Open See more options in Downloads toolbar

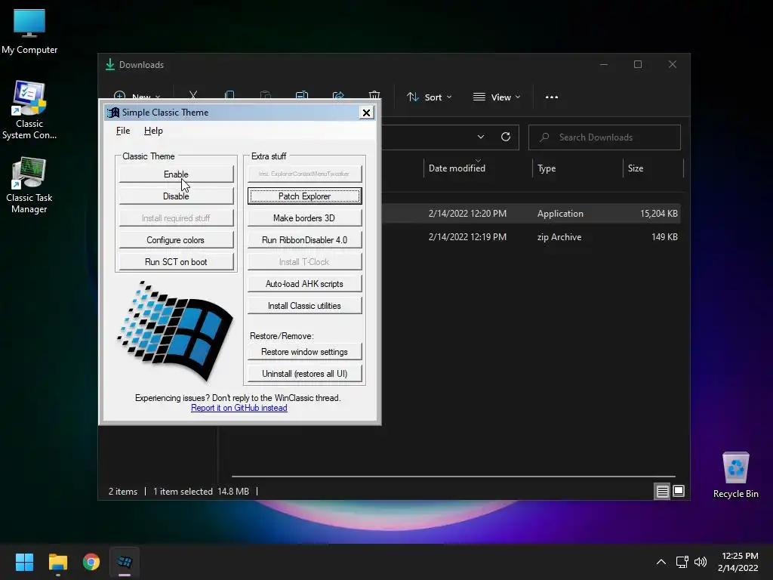coord(552,97)
